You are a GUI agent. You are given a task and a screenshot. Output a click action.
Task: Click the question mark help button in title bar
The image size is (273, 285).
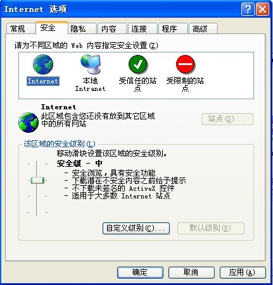pos(248,9)
